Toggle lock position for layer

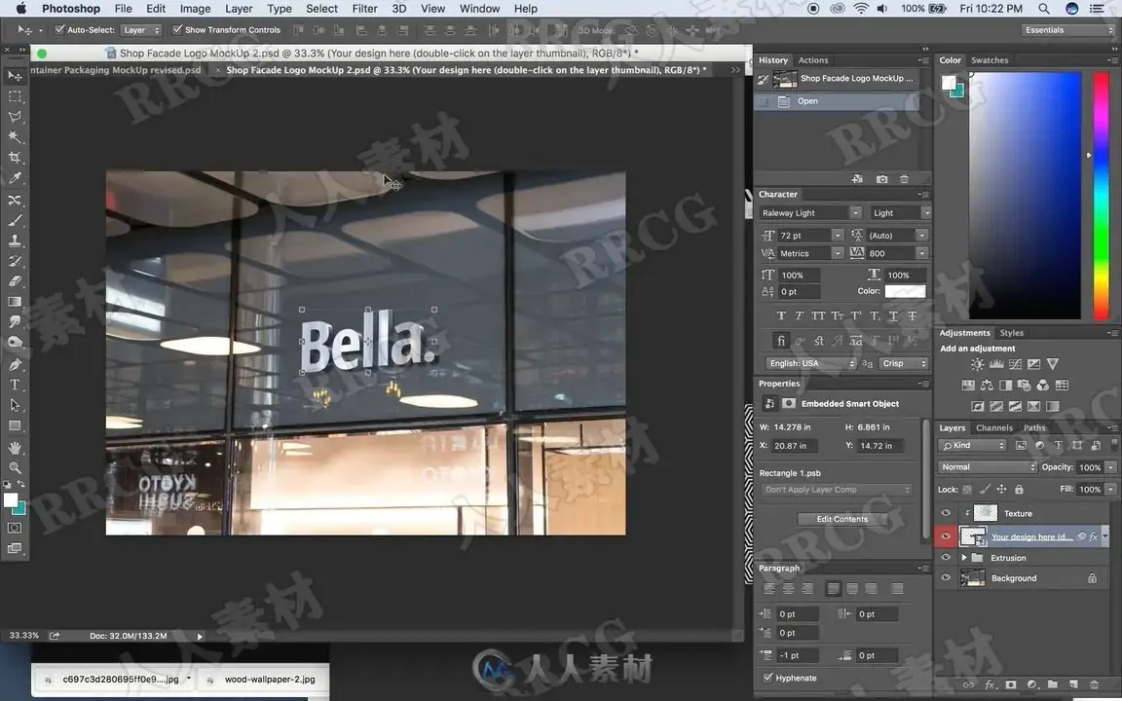(1001, 490)
